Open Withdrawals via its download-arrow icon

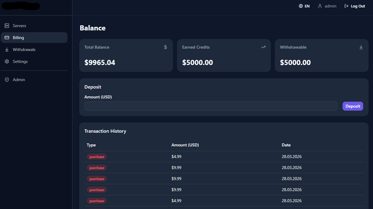(7, 49)
